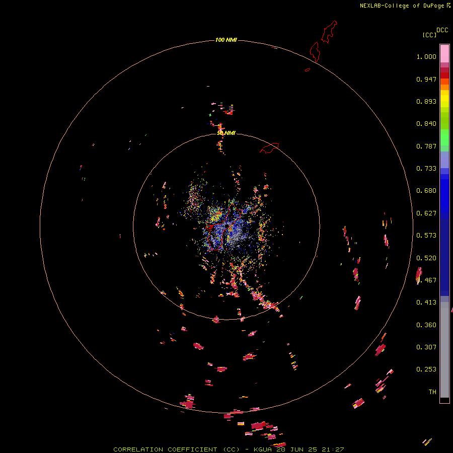Image resolution: width=453 pixels, height=453 pixels.
Task: Click the 0.573 scale value
Action: point(426,236)
